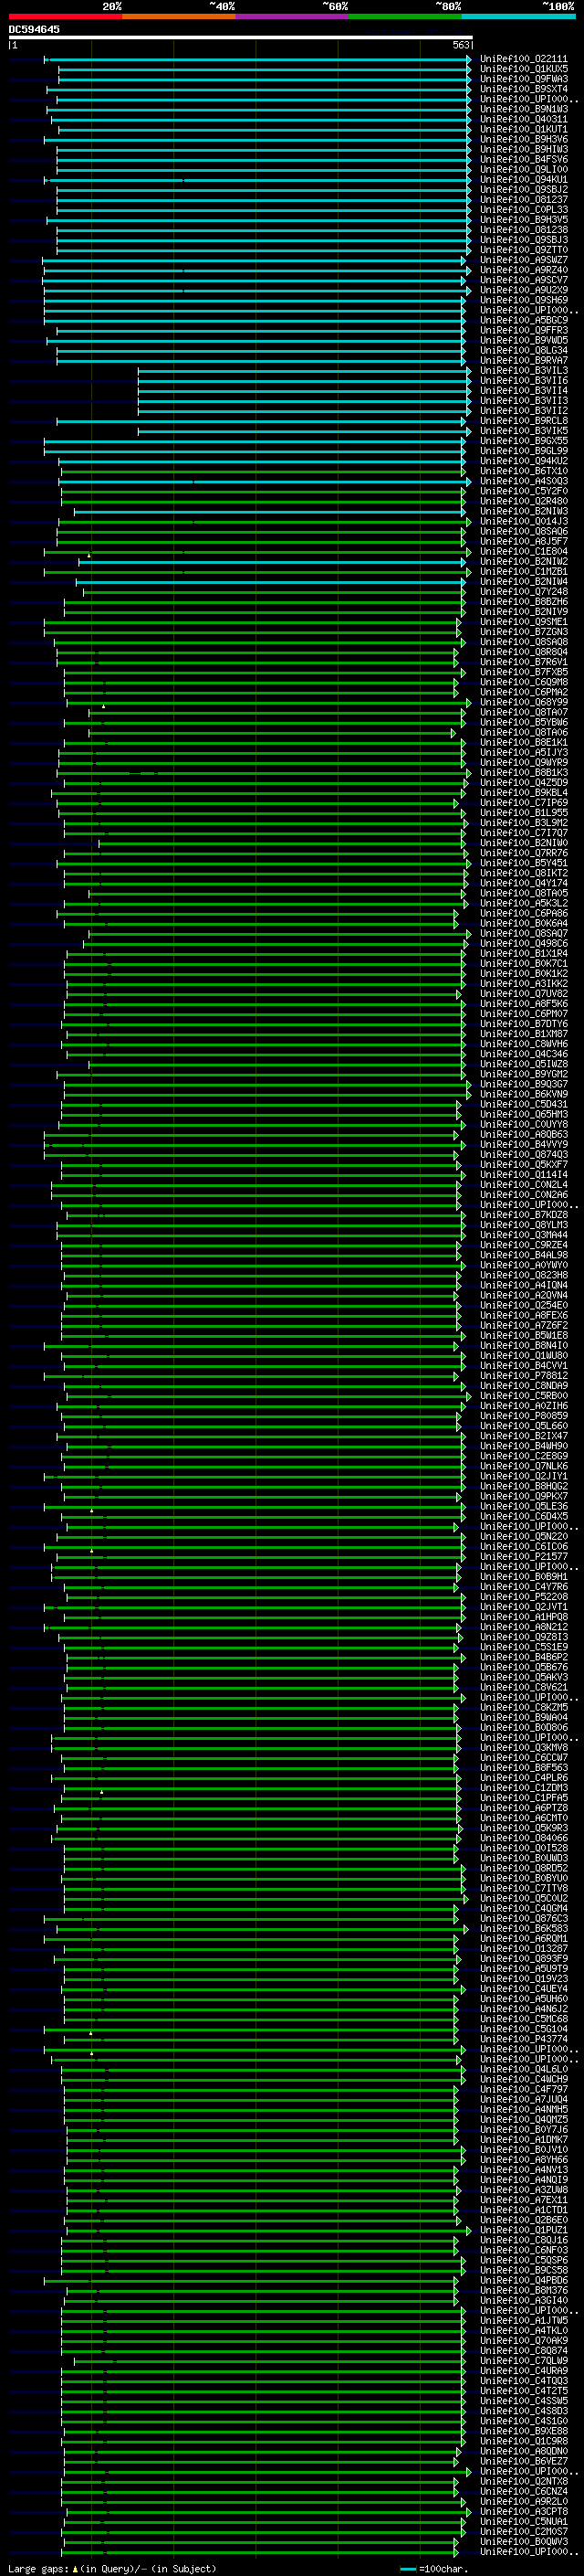Select hit label UniRef100_C7IP69
584x2576 pixels.
click(x=524, y=802)
